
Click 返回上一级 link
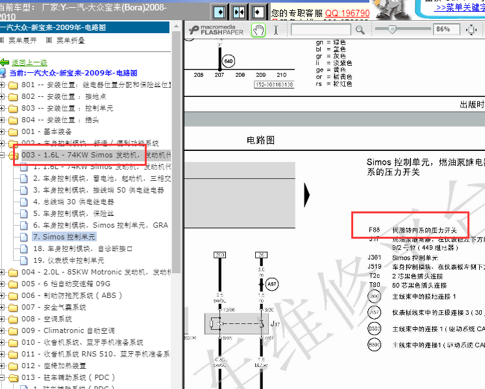pos(29,62)
